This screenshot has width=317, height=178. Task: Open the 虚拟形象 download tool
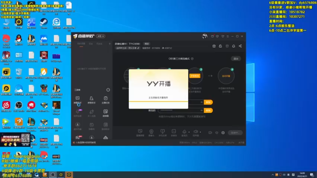pyautogui.click(x=78, y=126)
